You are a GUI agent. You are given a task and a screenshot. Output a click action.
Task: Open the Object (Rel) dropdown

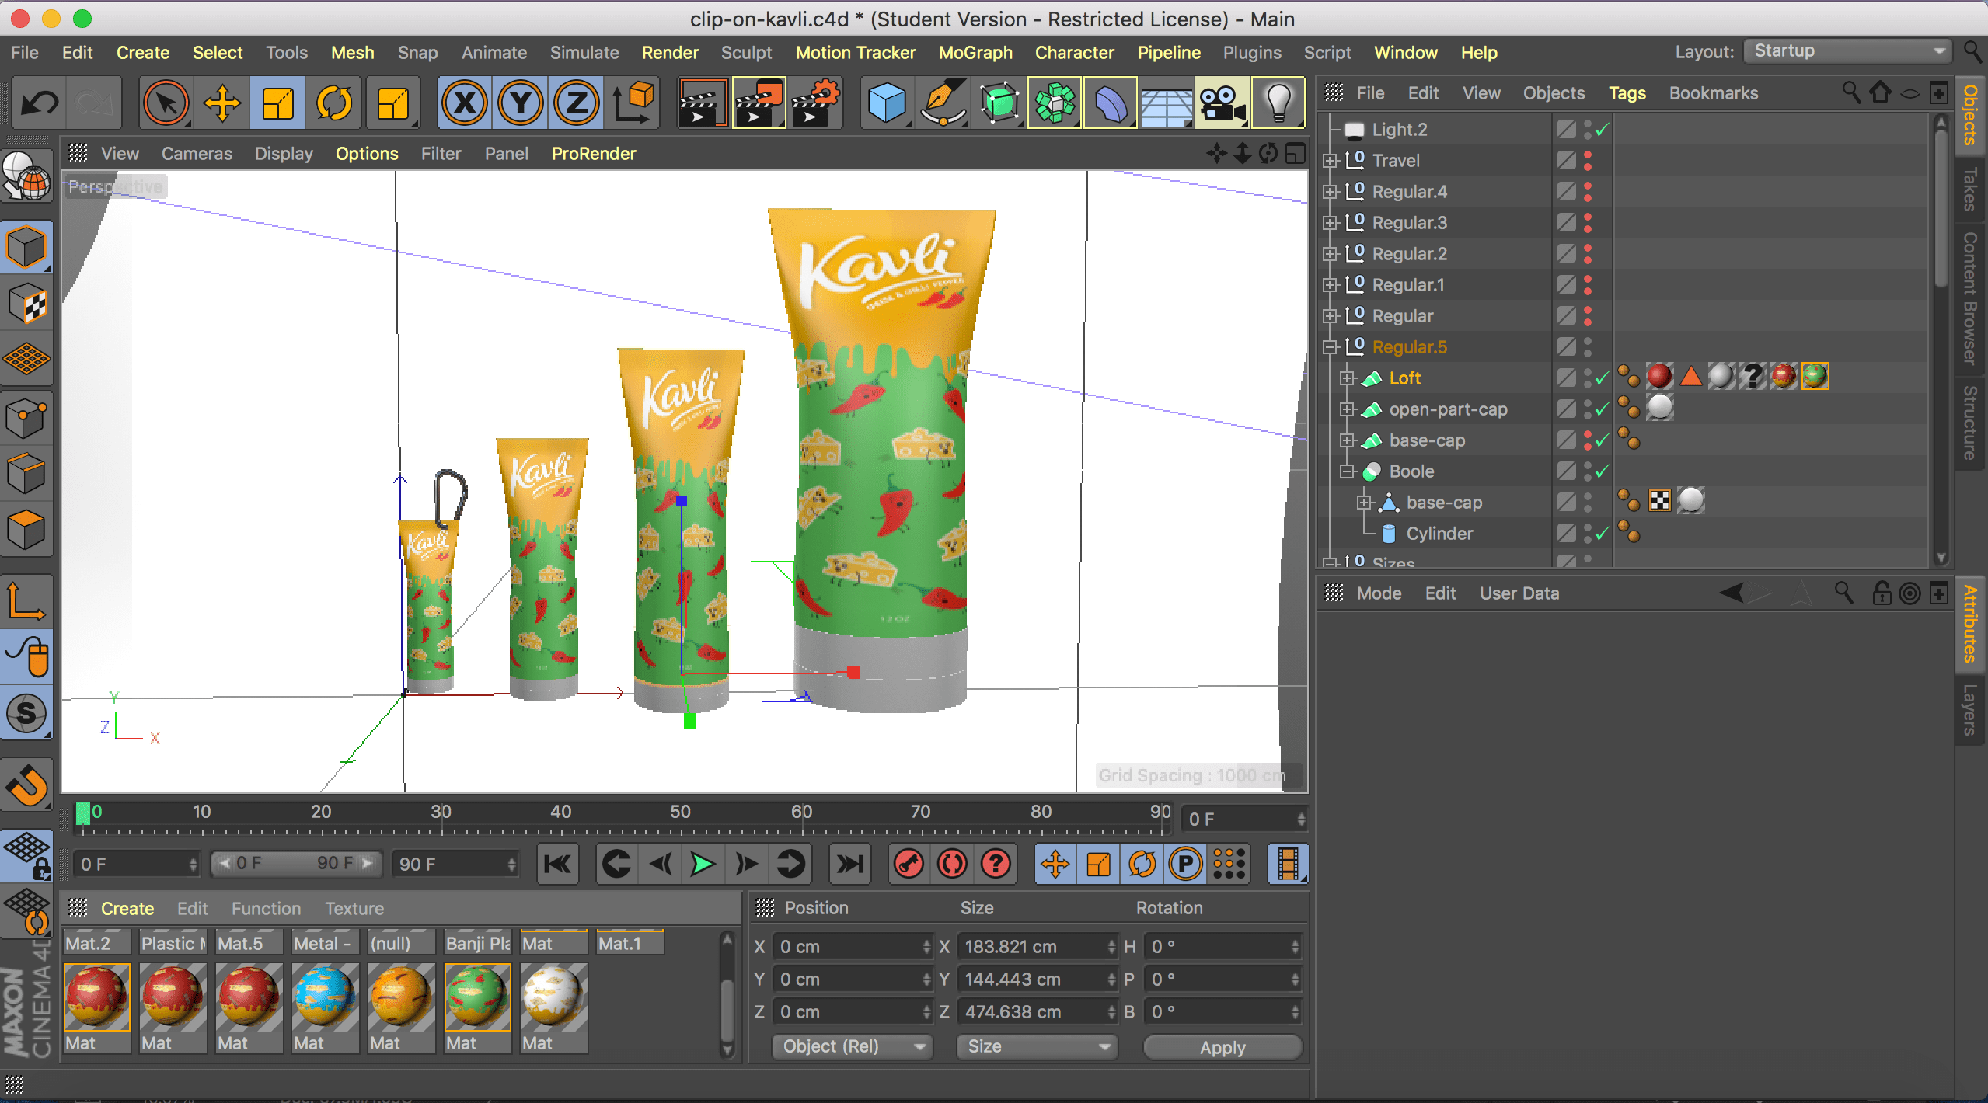[853, 1046]
